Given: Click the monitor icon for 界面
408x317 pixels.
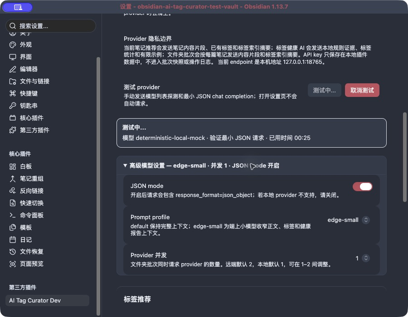Looking at the screenshot, I should (x=13, y=57).
